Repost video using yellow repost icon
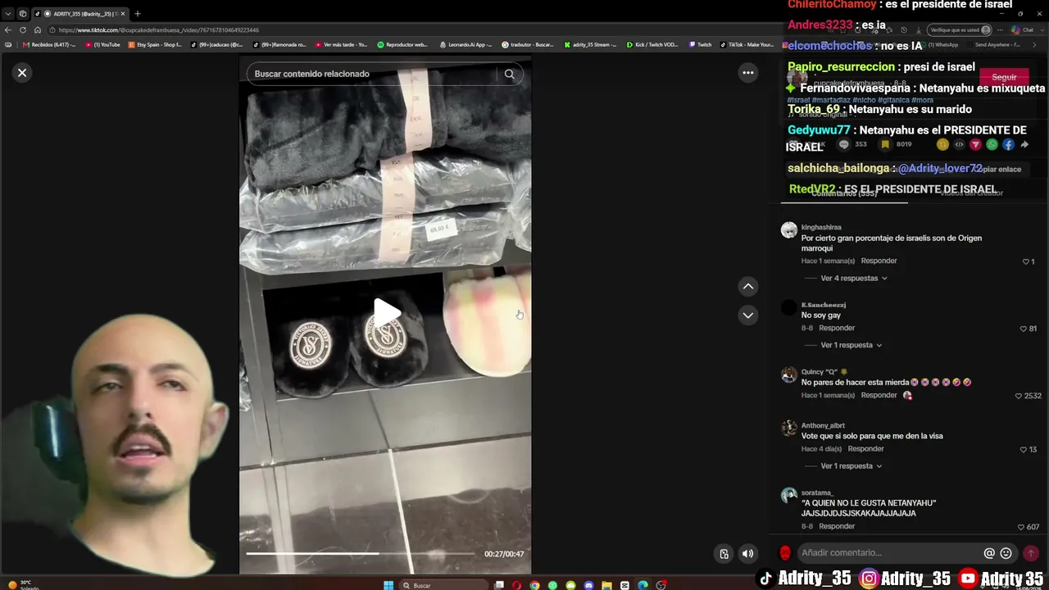 (x=942, y=144)
